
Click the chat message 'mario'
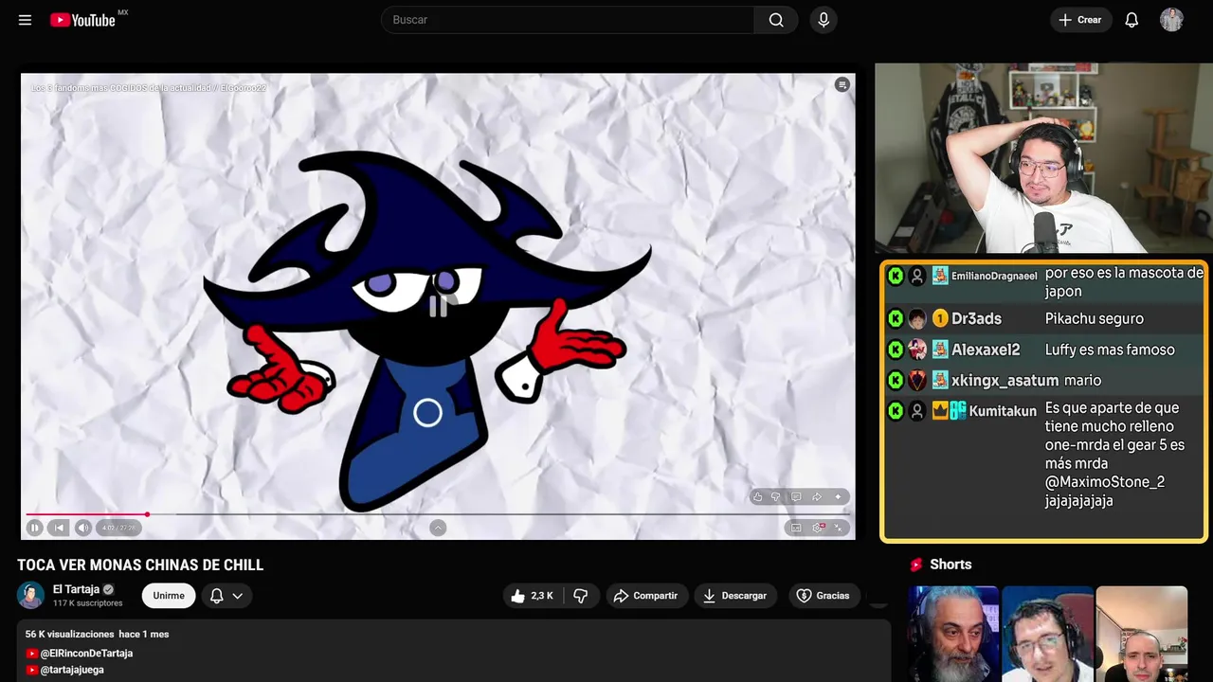coord(1082,381)
